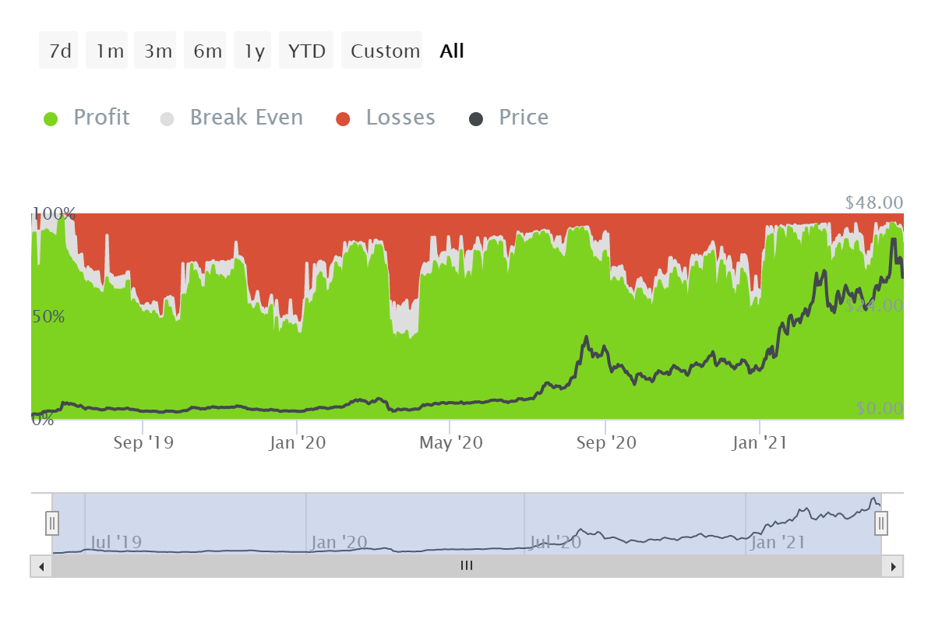Choose the 3m range button
Viewport: 935px width, 623px height.
(x=157, y=51)
